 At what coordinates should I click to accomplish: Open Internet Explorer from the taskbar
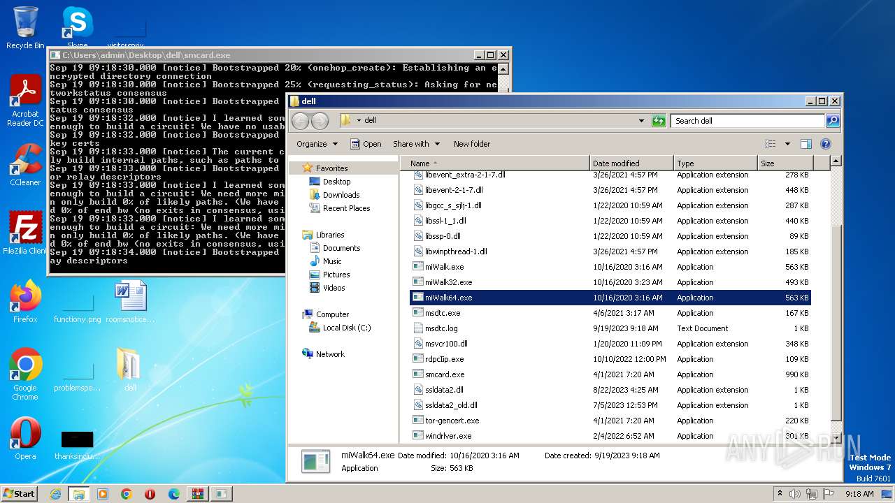[x=55, y=494]
